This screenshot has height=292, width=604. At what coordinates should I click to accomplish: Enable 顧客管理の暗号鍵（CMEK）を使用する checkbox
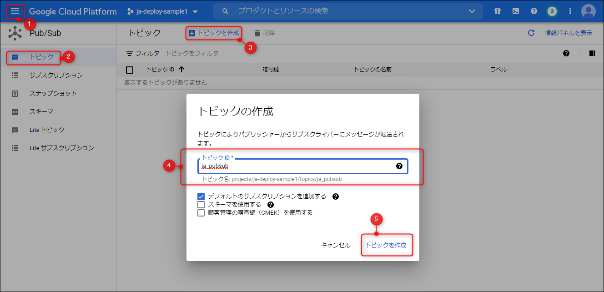pyautogui.click(x=201, y=213)
